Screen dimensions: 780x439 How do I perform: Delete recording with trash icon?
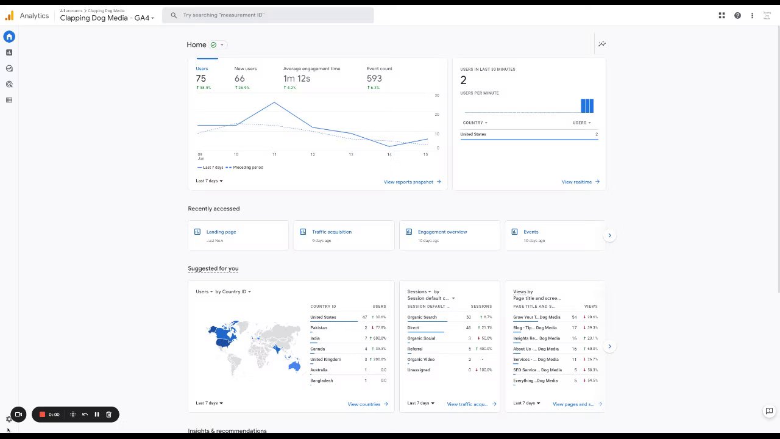108,414
